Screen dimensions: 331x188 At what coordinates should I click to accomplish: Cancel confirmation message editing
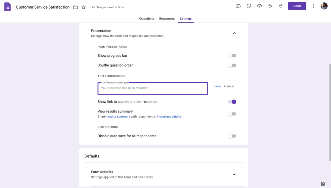click(229, 86)
